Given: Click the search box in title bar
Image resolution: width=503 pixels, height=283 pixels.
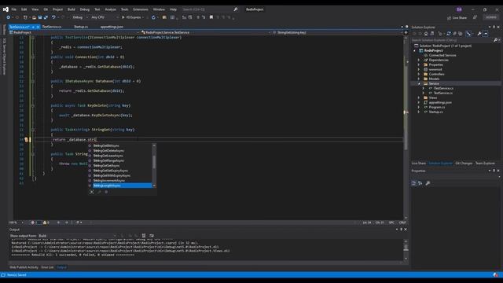Looking at the screenshot, I should [x=210, y=9].
